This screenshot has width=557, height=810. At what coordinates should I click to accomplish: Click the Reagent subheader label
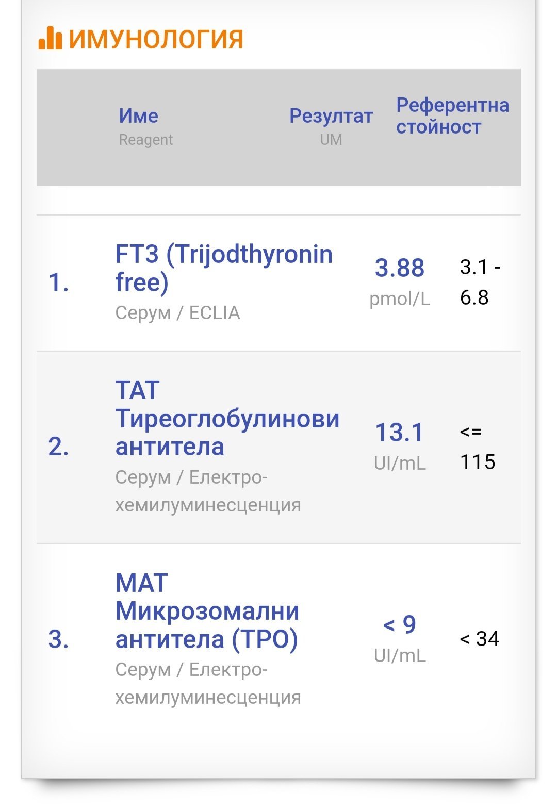145,140
